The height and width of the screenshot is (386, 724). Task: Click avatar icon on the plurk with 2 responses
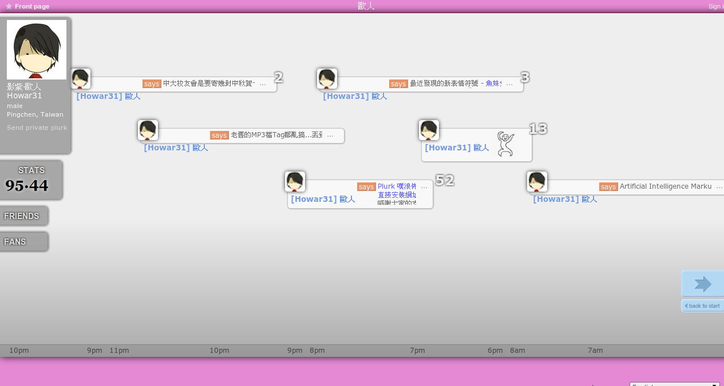[81, 79]
